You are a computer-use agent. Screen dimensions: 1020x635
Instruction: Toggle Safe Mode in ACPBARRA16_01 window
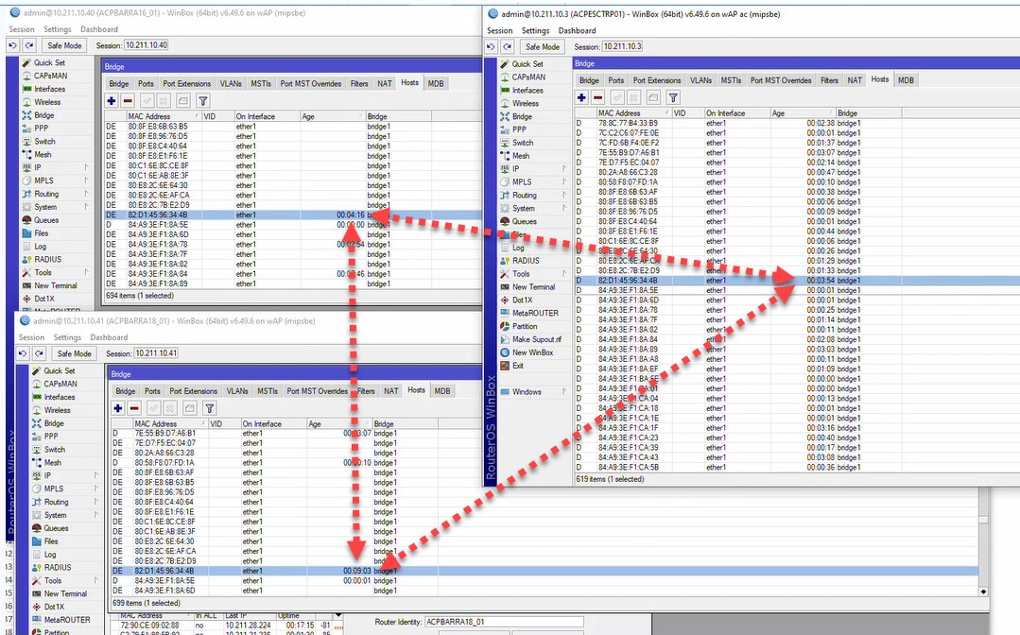click(x=64, y=45)
